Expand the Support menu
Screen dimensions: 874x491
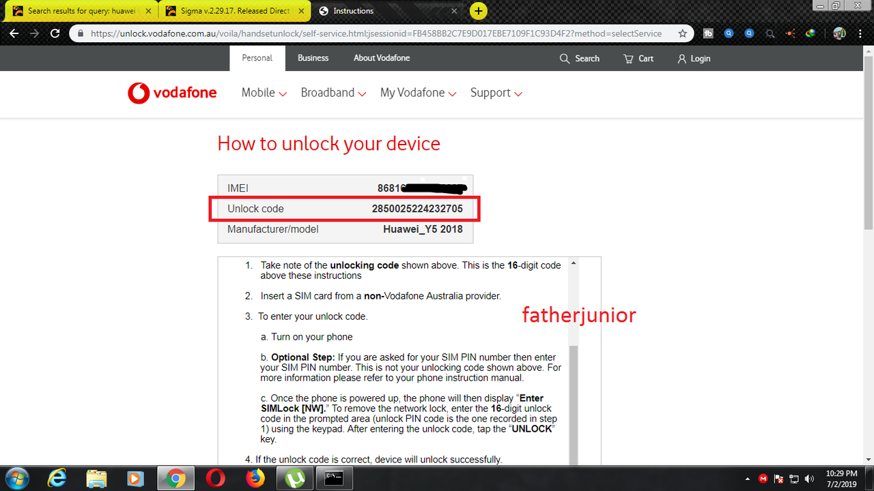pyautogui.click(x=496, y=93)
